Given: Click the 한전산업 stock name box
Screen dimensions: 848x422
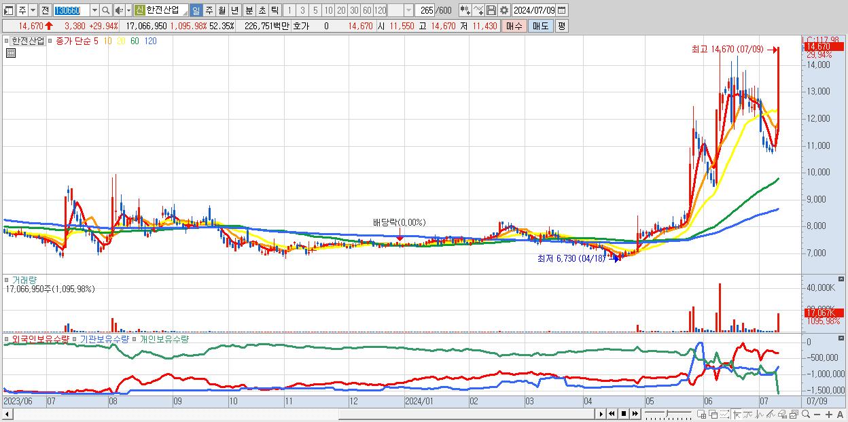Looking at the screenshot, I should [166, 10].
